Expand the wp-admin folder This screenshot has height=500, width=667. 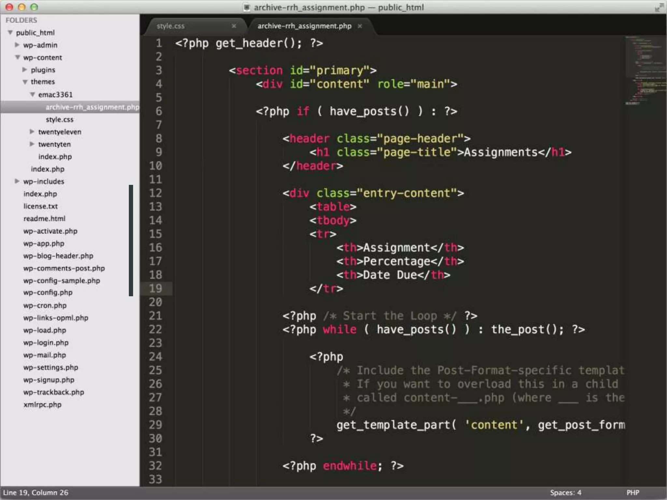click(x=17, y=45)
